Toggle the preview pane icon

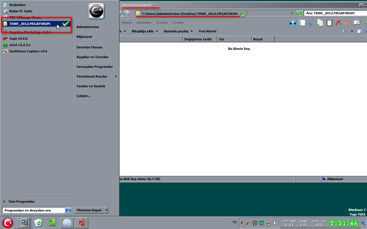[x=360, y=31]
